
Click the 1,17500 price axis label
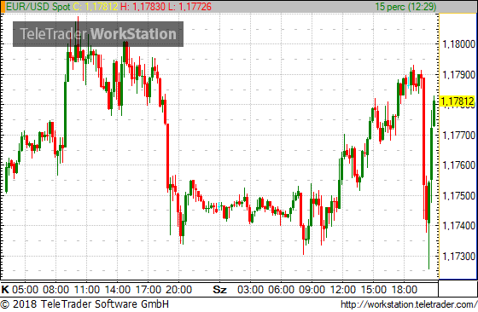tap(459, 196)
